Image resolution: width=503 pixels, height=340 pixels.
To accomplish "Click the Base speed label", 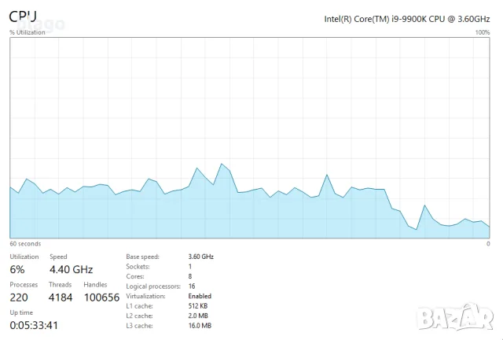I will pyautogui.click(x=142, y=257).
